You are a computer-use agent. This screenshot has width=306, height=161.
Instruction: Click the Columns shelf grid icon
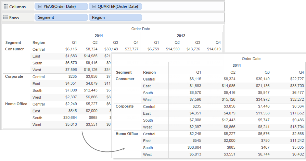[x=6, y=7]
